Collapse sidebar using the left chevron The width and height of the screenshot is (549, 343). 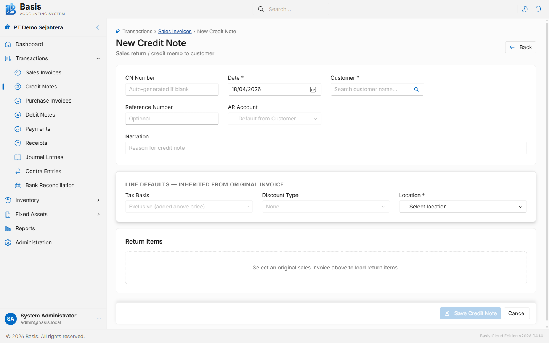(x=98, y=27)
